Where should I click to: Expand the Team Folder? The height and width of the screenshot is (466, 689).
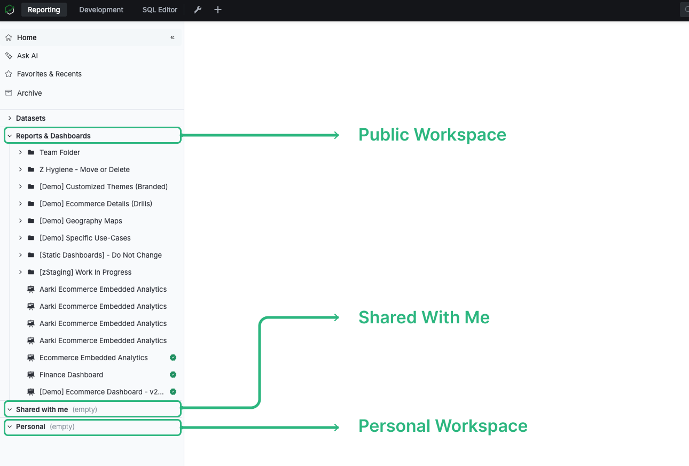pos(20,152)
